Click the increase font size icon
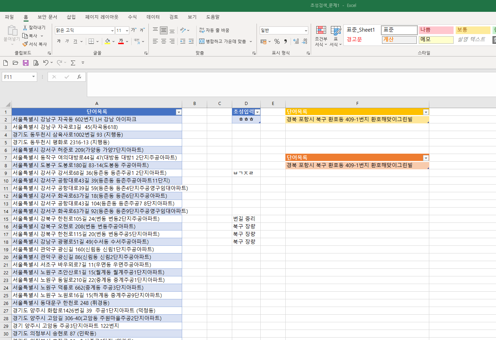Image resolution: width=496 pixels, height=340 pixels. pos(133,30)
